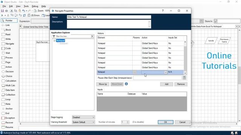Click the Undo arrow icon
241x135 pixels.
click(x=23, y=11)
